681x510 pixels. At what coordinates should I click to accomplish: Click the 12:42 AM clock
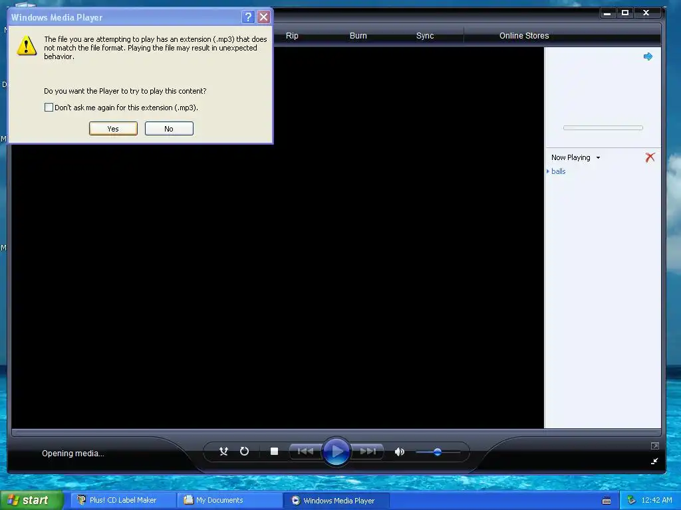point(656,500)
